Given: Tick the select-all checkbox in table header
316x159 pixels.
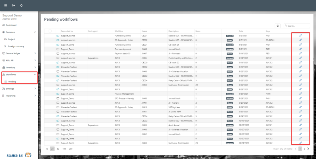Looking at the screenshot, I should pyautogui.click(x=50, y=31).
